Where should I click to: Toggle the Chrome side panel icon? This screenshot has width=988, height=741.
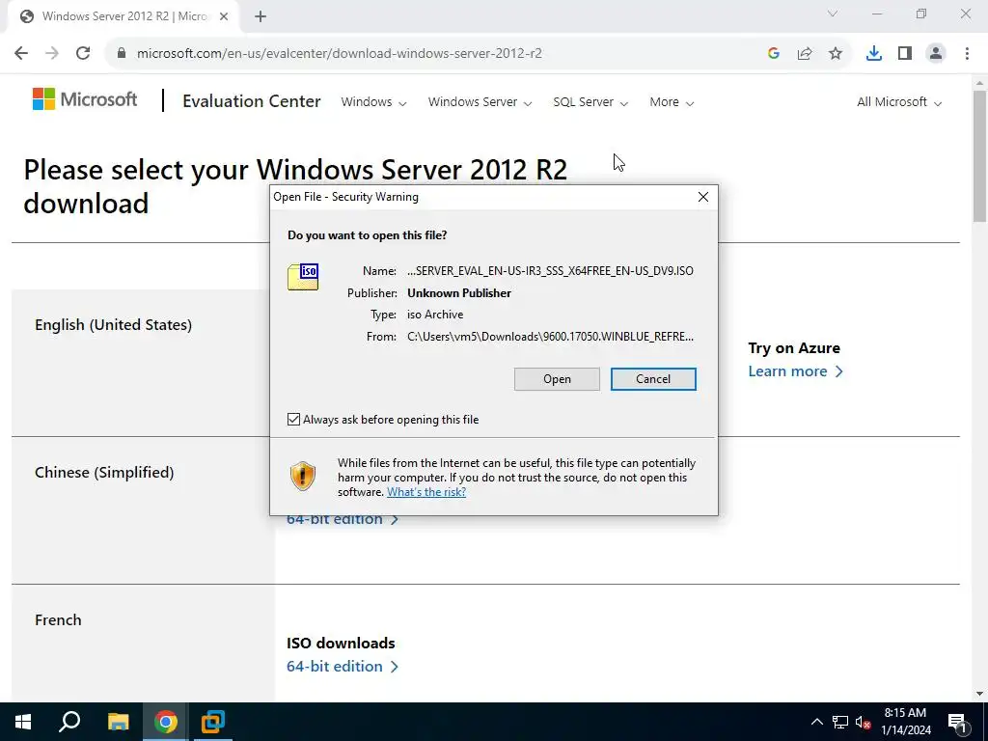(905, 54)
